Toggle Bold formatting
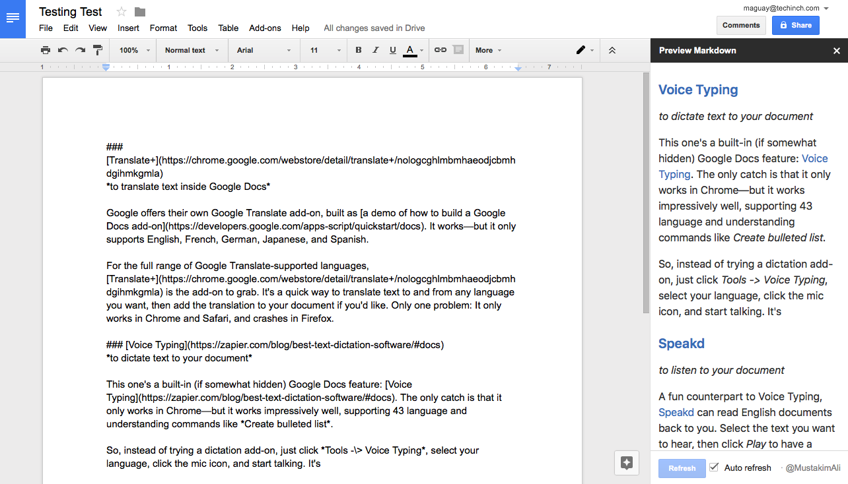This screenshot has height=484, width=848. coord(359,50)
